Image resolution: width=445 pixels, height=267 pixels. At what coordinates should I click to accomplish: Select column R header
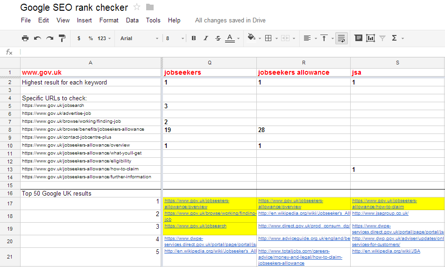[304, 63]
